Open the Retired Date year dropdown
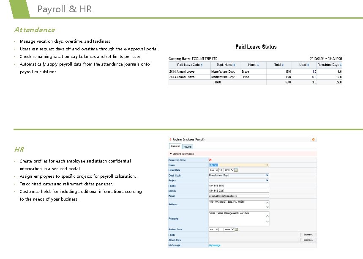The height and width of the screenshot is (259, 363). click(229, 229)
